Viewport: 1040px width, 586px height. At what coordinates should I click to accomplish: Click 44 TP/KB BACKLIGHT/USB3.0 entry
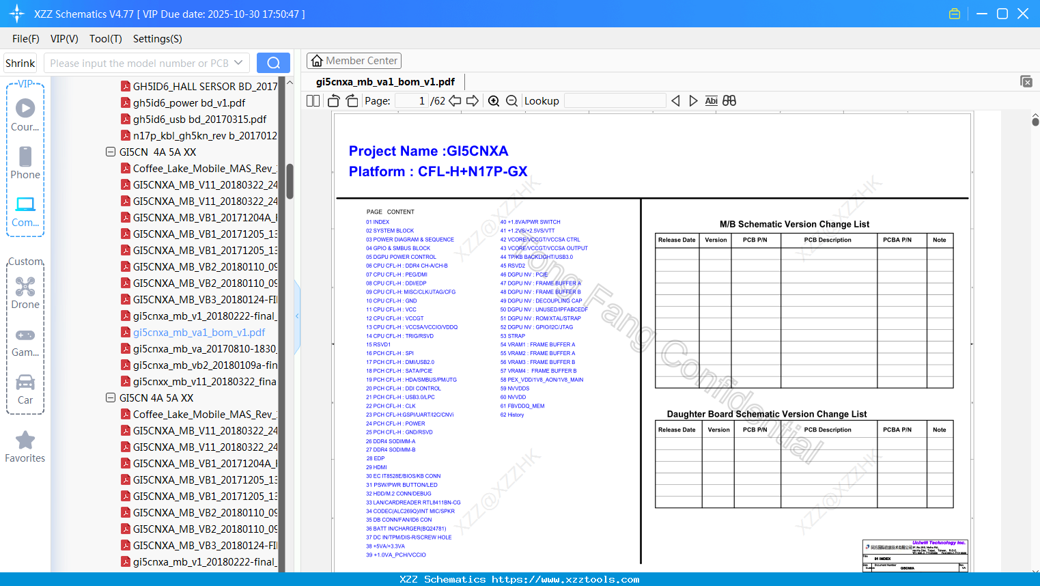pos(537,257)
